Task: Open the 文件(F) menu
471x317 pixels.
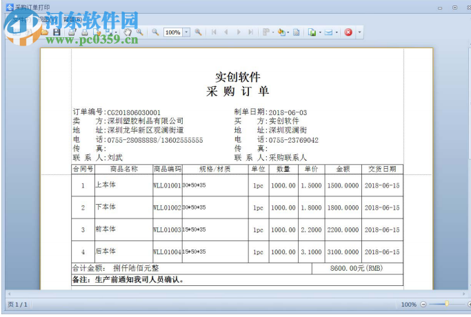Action: pyautogui.click(x=21, y=19)
